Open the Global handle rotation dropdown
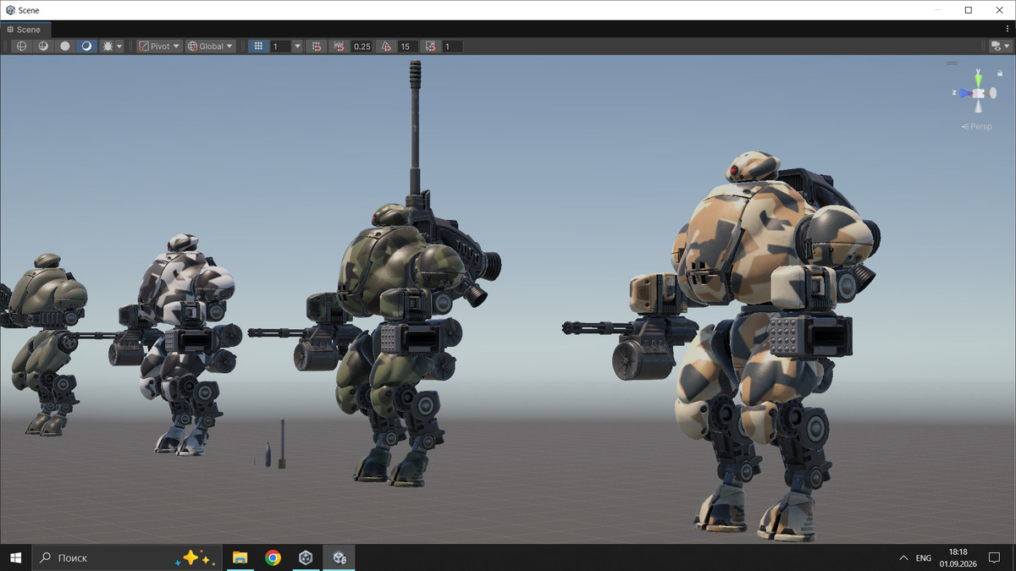 pyautogui.click(x=210, y=47)
